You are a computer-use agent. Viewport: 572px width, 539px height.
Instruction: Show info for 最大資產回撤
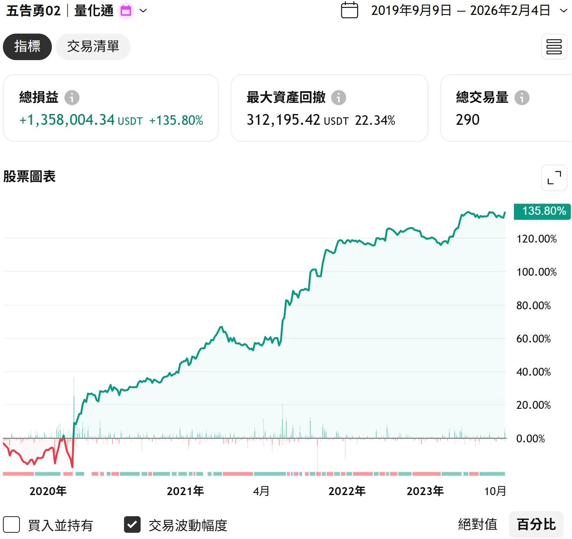pyautogui.click(x=338, y=97)
